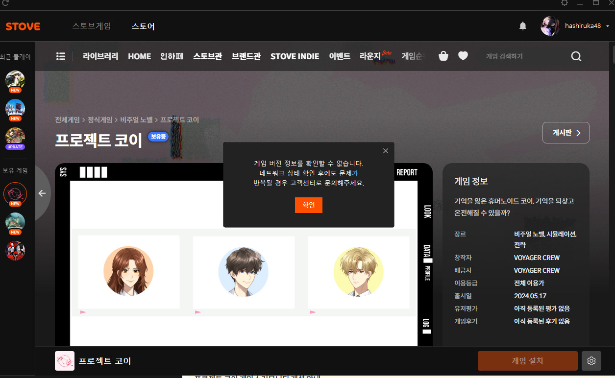615x378 pixels.
Task: Click the STOVE logo
Action: pyautogui.click(x=23, y=26)
